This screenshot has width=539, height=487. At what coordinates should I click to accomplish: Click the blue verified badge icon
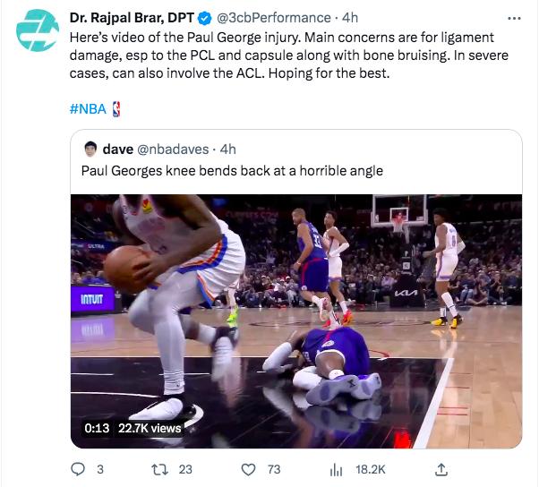click(204, 18)
